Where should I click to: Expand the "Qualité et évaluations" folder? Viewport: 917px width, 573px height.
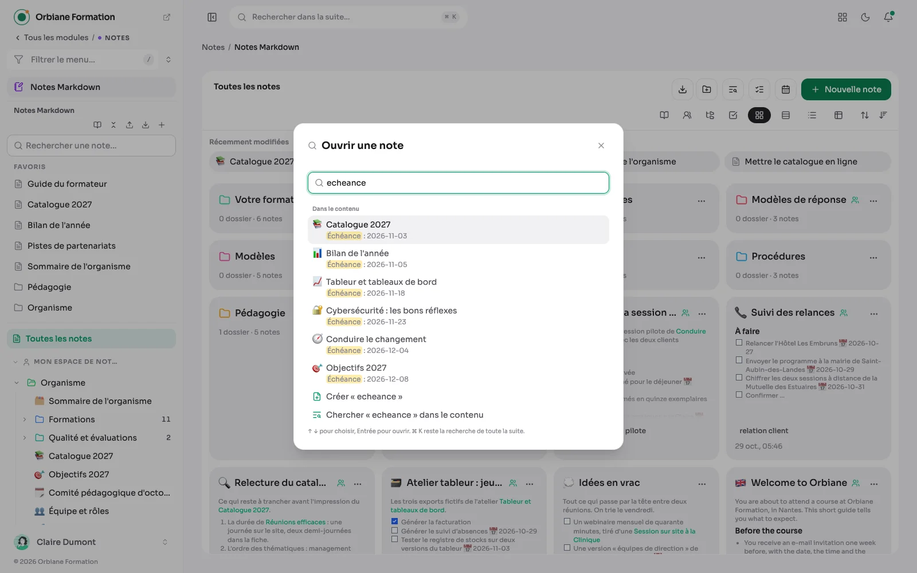(25, 438)
